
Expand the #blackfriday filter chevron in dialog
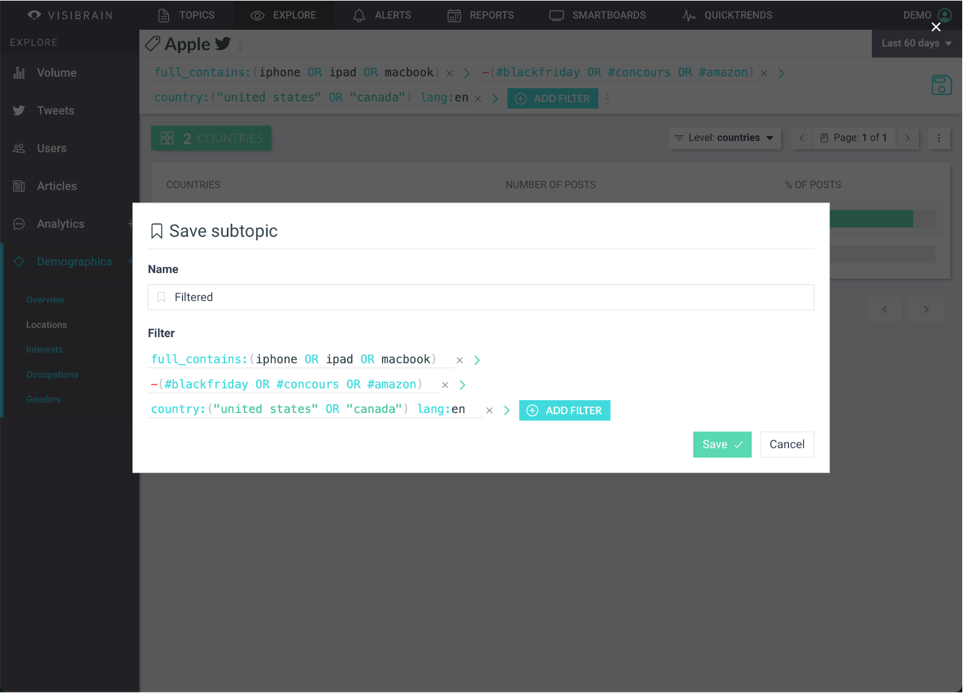point(462,385)
